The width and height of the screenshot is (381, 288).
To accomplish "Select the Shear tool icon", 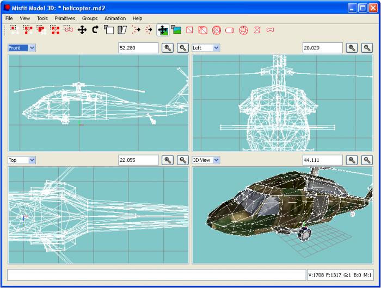I will tap(122, 30).
